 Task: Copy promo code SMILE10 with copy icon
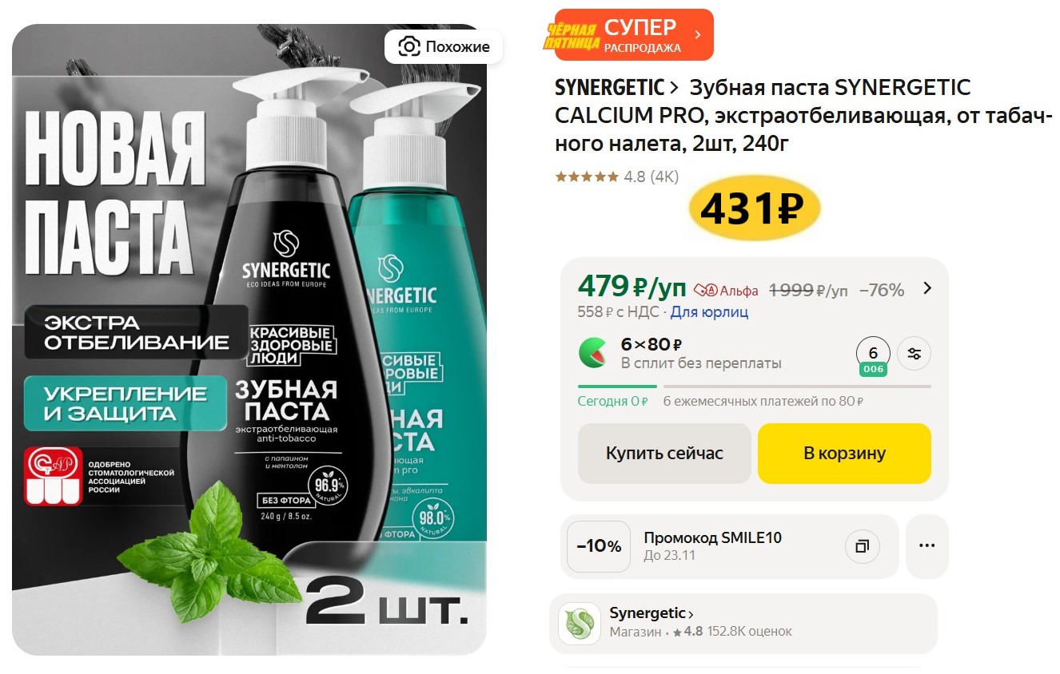tap(863, 547)
